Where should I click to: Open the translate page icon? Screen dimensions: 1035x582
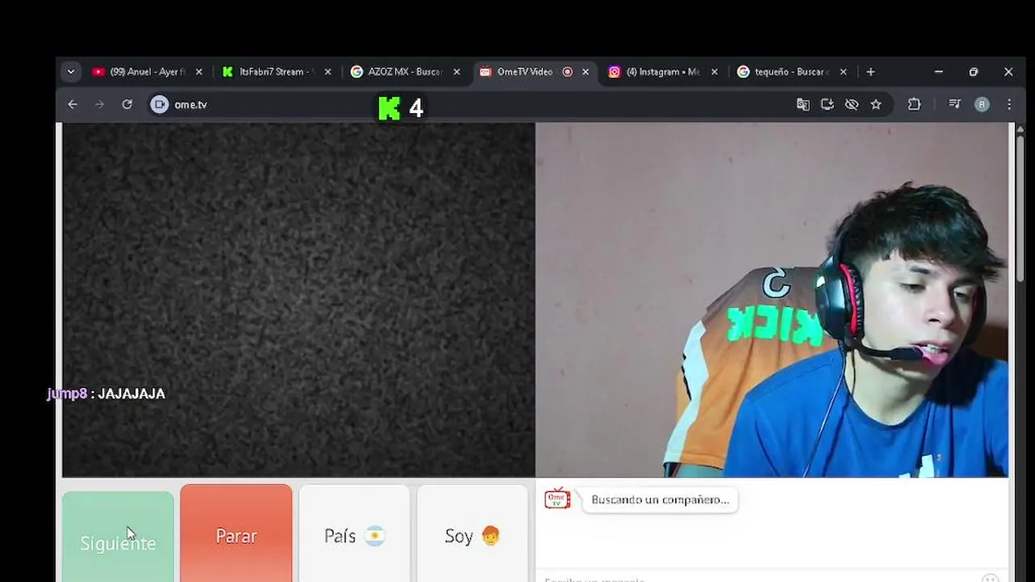click(803, 104)
